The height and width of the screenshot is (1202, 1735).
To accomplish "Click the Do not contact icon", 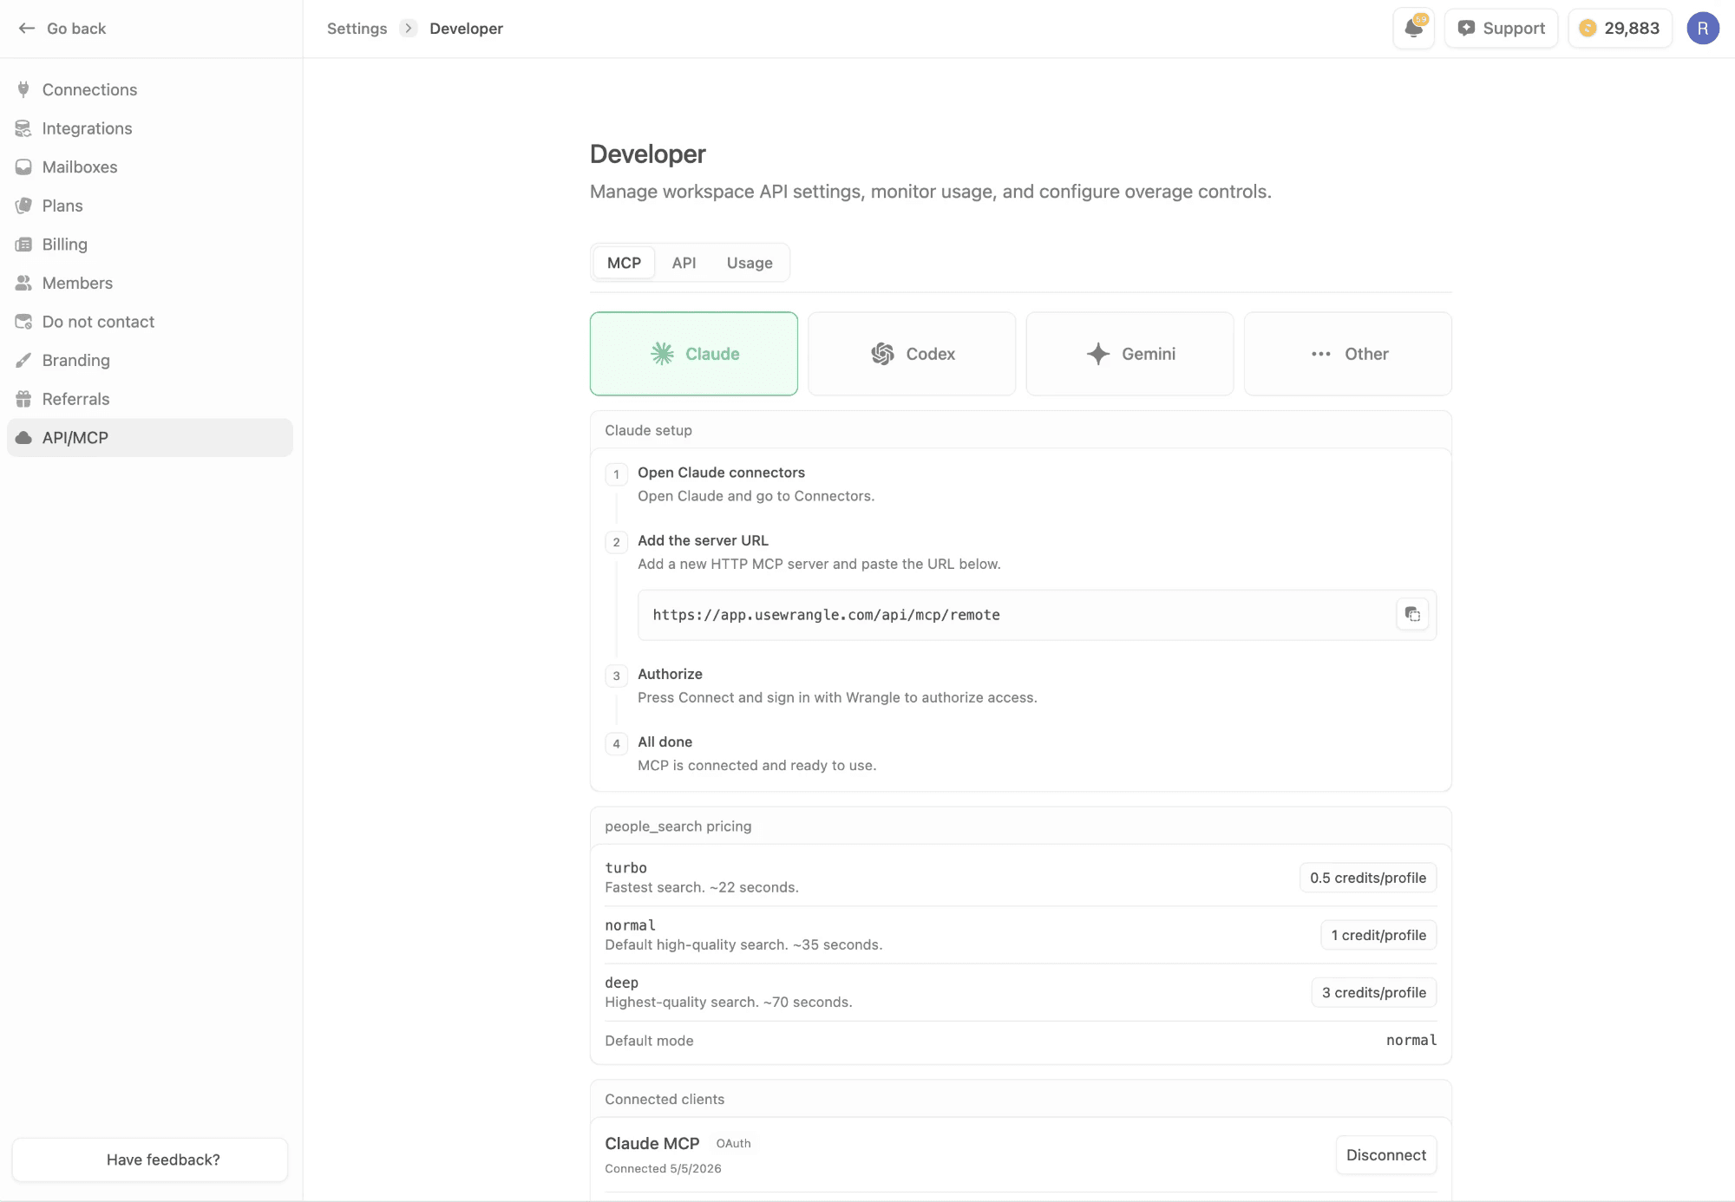I will pyautogui.click(x=23, y=322).
